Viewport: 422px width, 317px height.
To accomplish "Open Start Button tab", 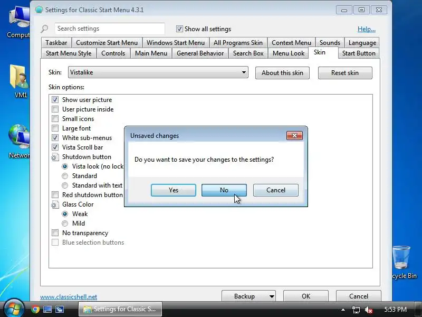I will pos(359,53).
